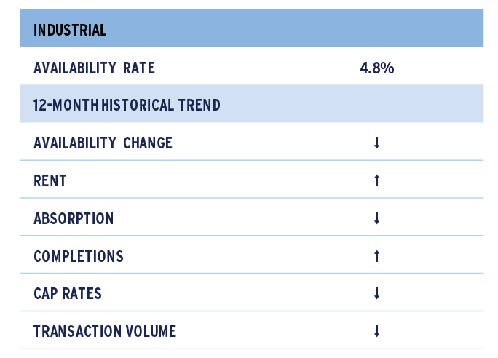Select the ABSORPTION row label
Viewport: 498px width, 358px height.
74,218
